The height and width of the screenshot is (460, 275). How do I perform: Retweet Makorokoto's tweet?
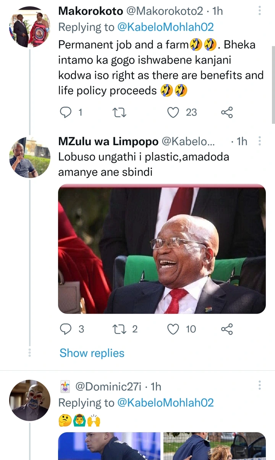120,112
